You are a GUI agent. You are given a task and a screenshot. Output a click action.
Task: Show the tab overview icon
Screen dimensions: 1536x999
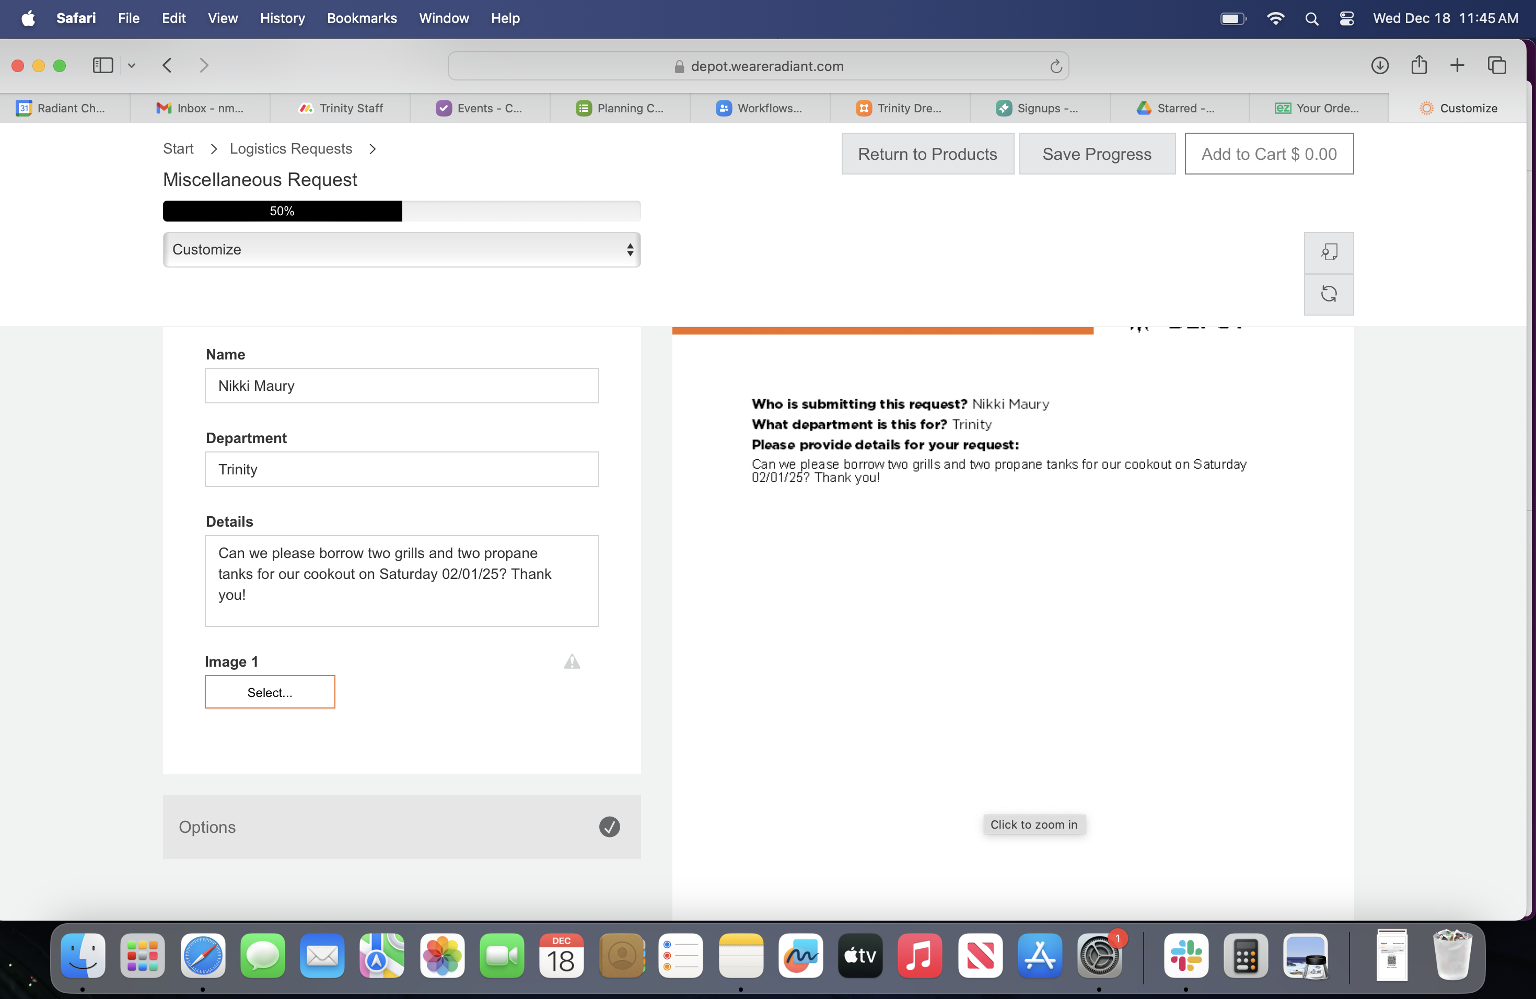(1497, 65)
